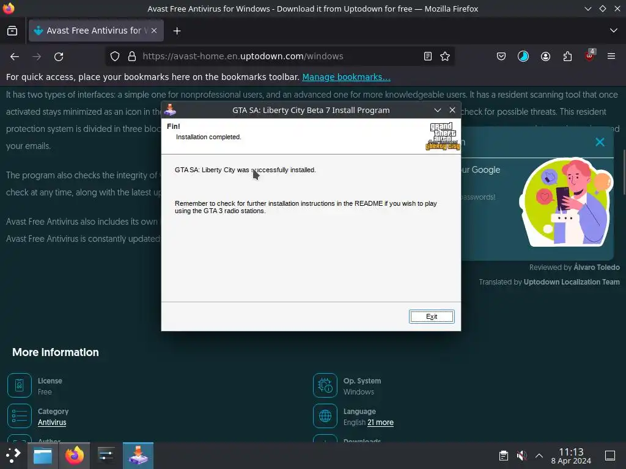This screenshot has height=469, width=626.
Task: Expand the hidden system tray icons
Action: (x=539, y=456)
